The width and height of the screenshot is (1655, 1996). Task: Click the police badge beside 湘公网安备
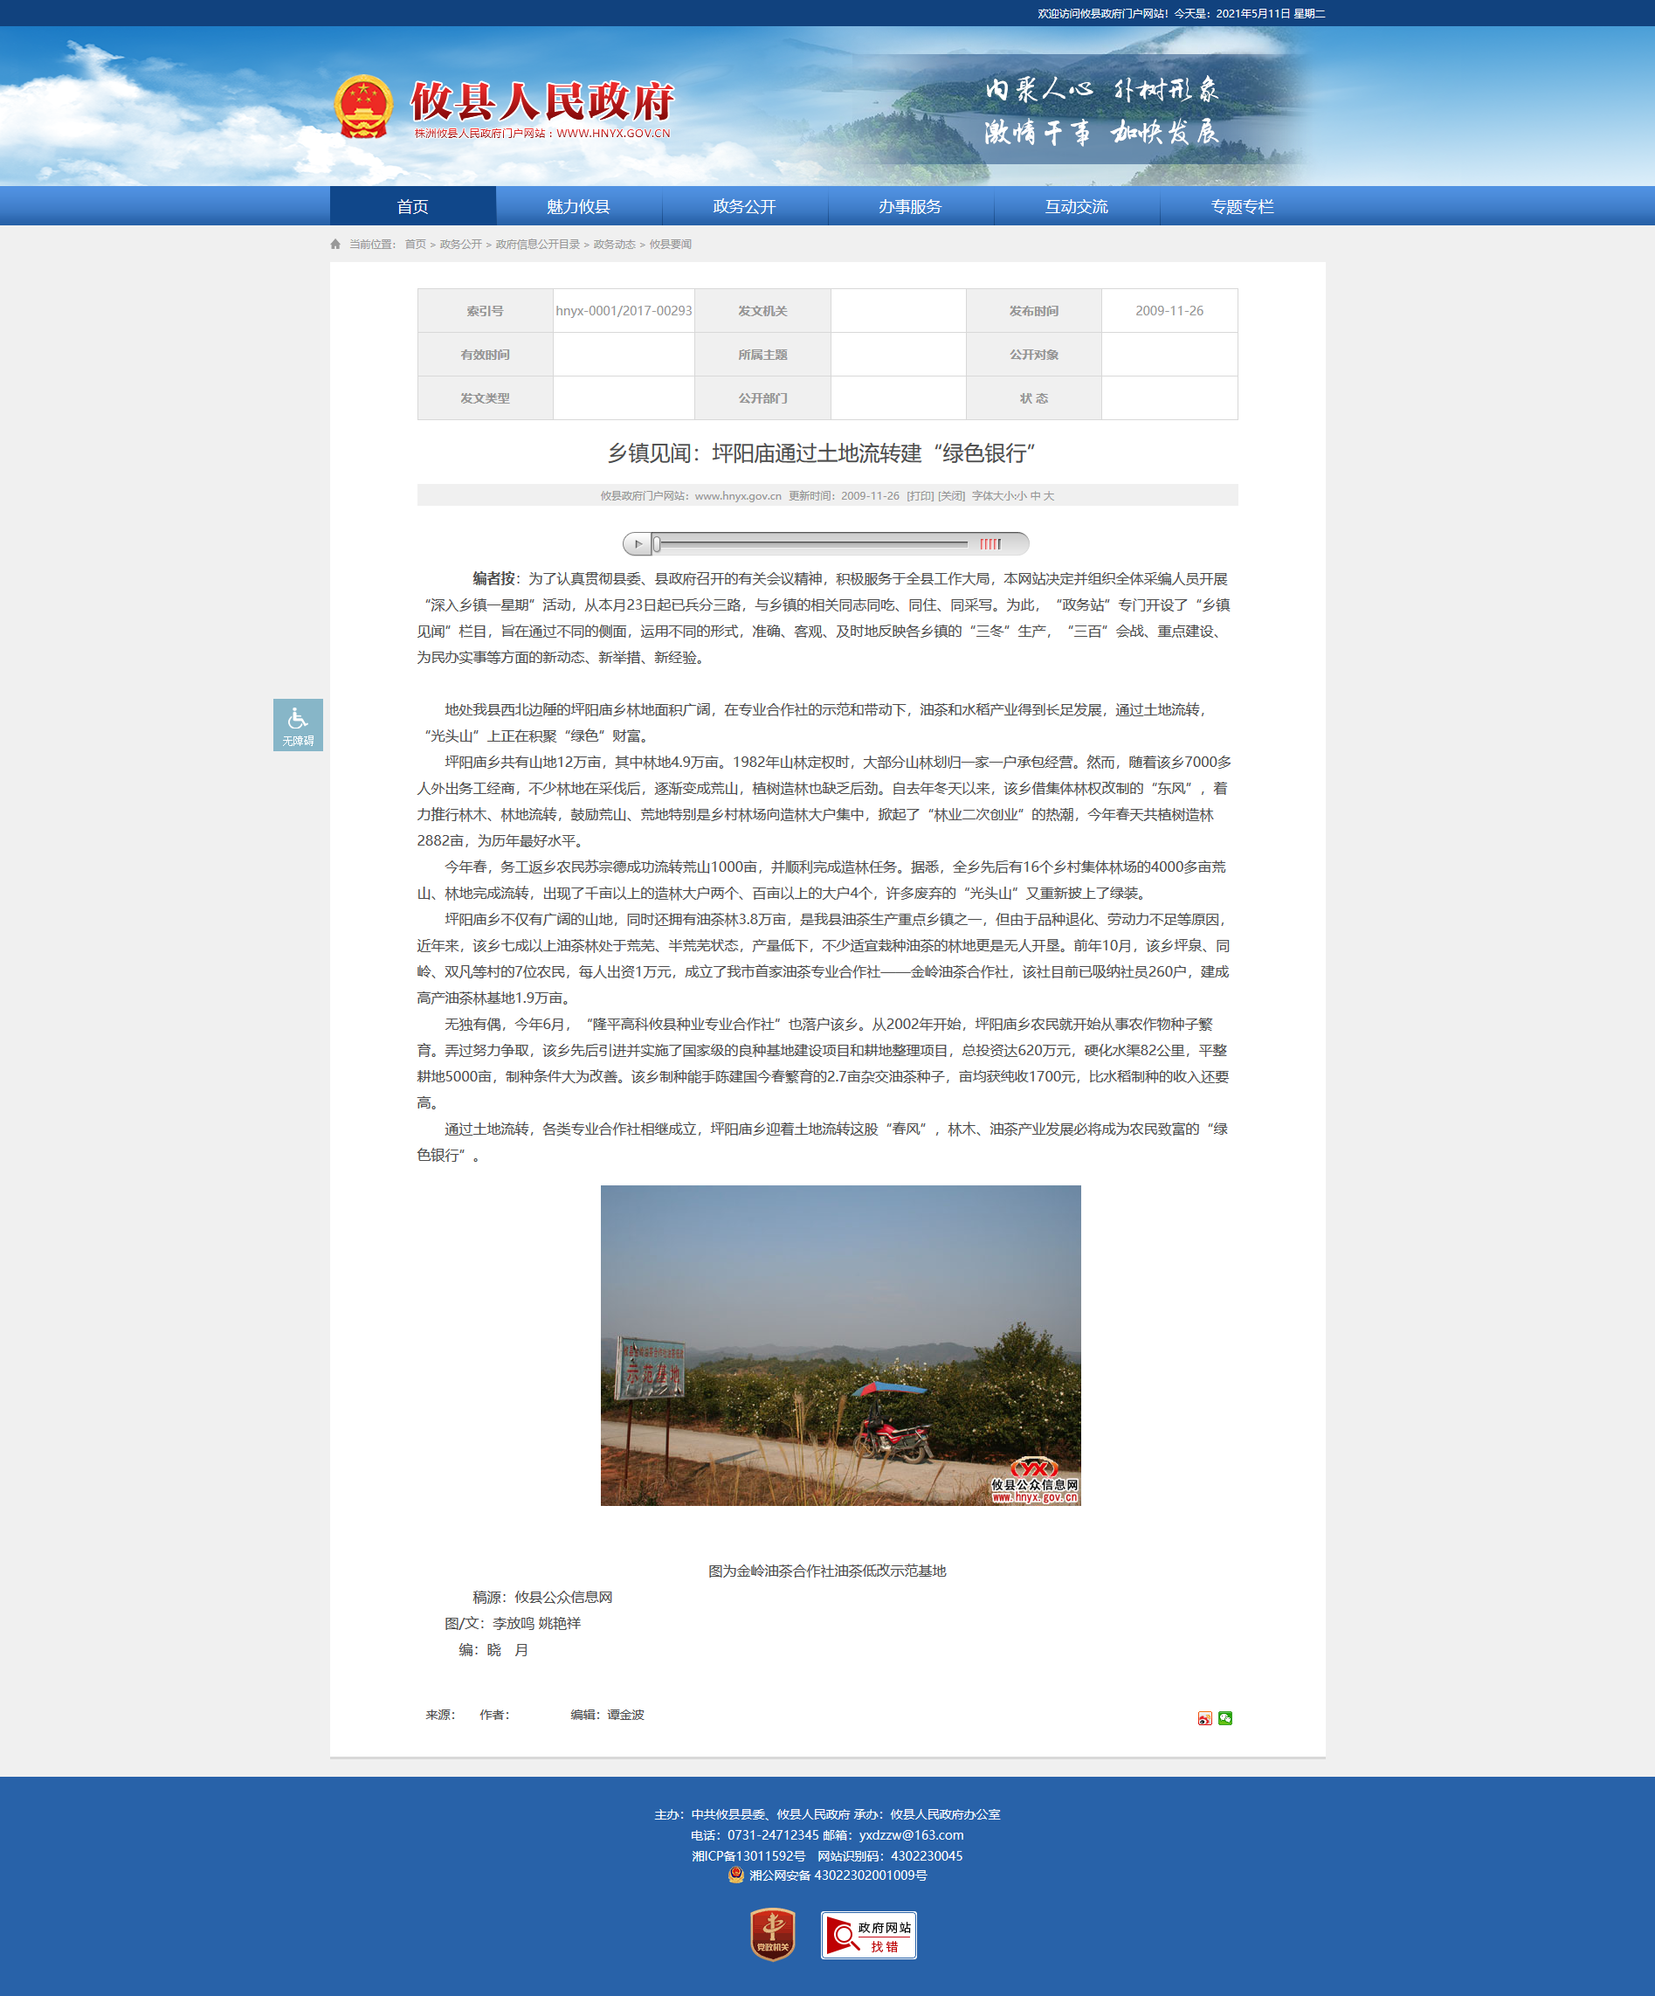tap(735, 1875)
